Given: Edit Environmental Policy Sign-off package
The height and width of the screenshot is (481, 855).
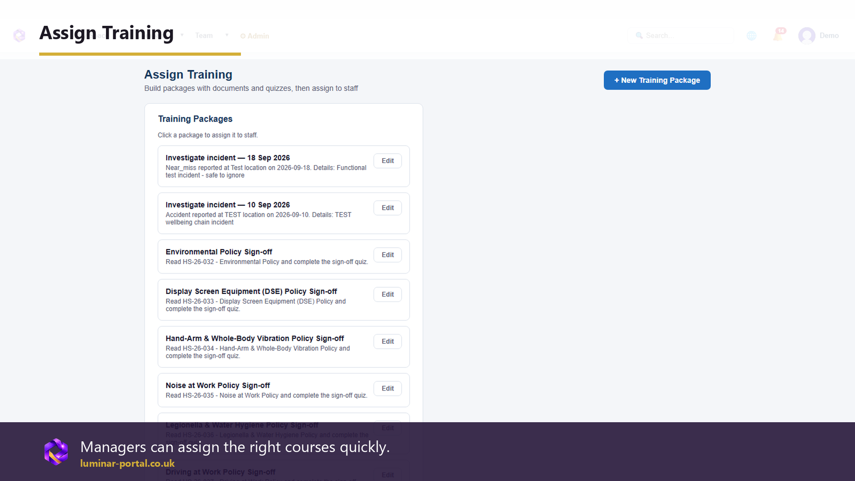Looking at the screenshot, I should 387,255.
